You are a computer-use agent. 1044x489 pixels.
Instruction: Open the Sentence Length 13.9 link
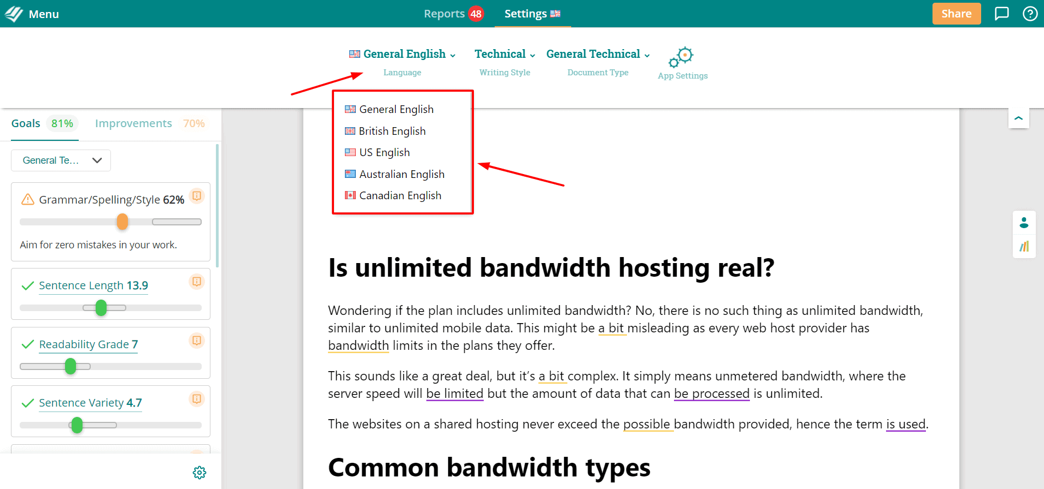pyautogui.click(x=93, y=285)
